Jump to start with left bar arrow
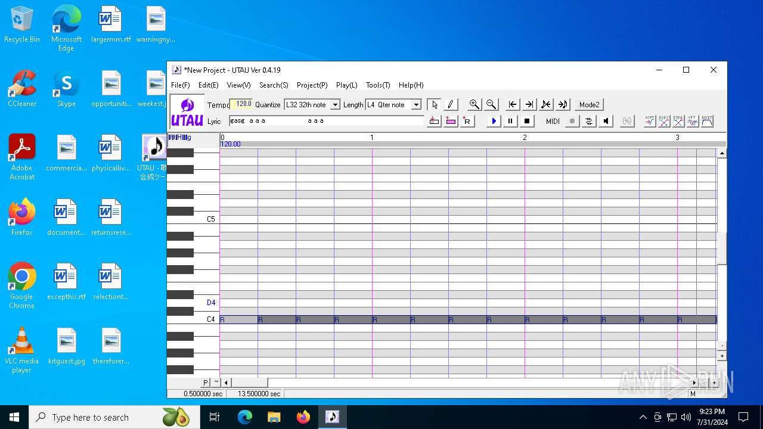 coord(512,104)
